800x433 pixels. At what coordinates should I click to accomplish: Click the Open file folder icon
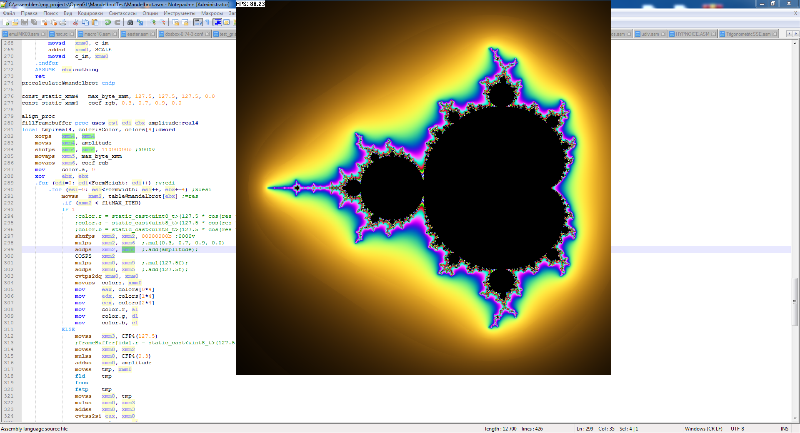pyautogui.click(x=15, y=22)
